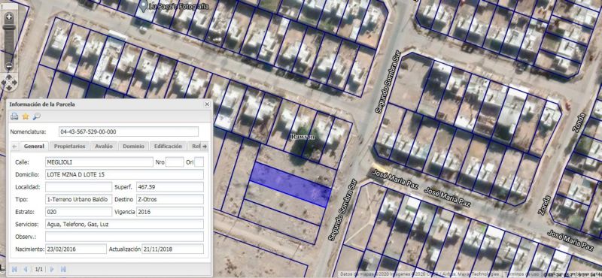Go to last record in pager
This screenshot has width=602, height=278.
pyautogui.click(x=63, y=269)
